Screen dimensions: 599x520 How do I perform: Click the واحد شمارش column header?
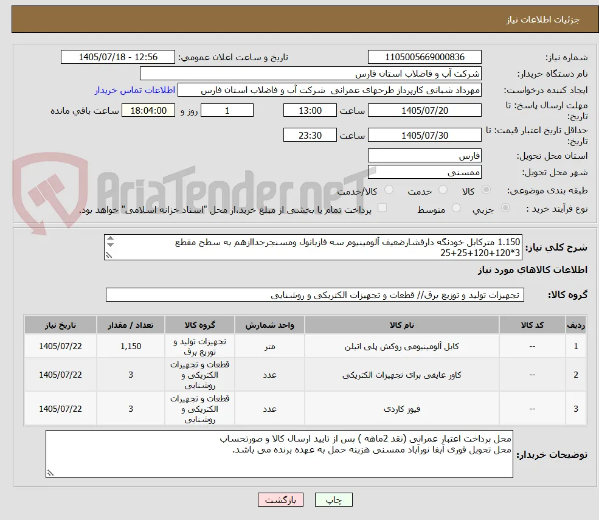270,325
